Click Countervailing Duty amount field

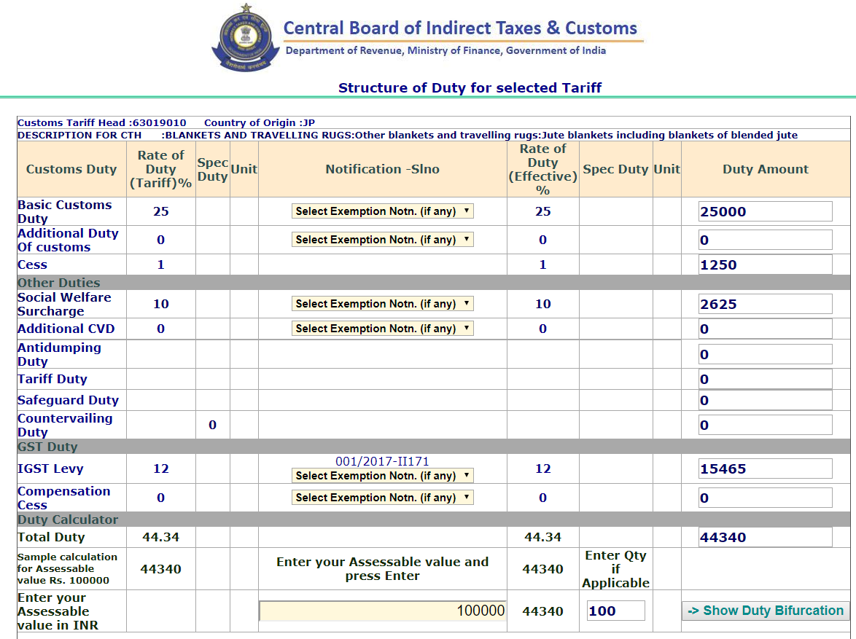pyautogui.click(x=766, y=425)
